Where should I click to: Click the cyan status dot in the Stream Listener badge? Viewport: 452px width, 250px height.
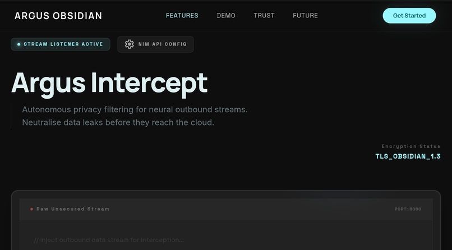coord(19,44)
